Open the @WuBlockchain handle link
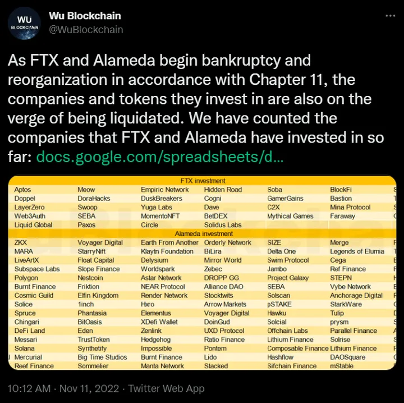 pyautogui.click(x=86, y=29)
